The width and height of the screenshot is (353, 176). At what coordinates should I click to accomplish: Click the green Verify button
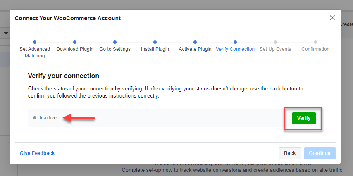304,118
